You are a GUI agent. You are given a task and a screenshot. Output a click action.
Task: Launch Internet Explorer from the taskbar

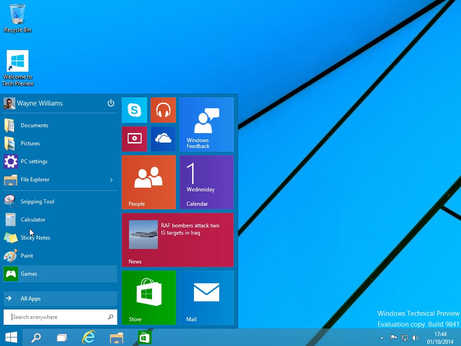(x=89, y=337)
